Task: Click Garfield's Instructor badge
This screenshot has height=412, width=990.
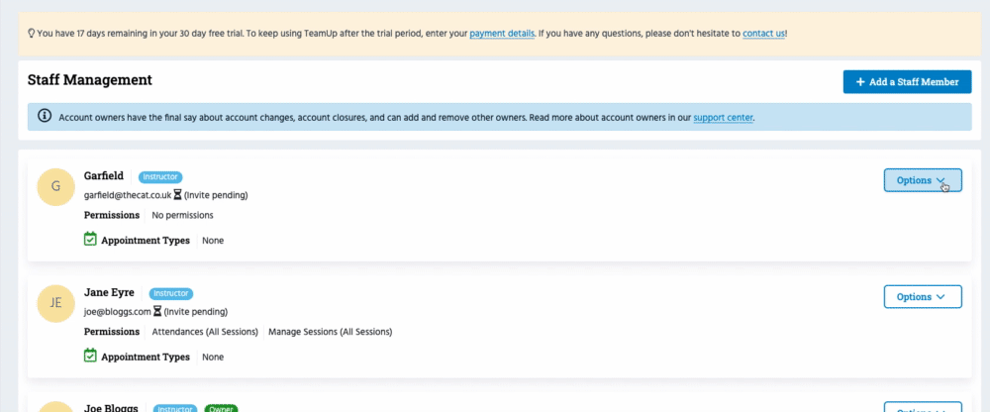Action: 160,176
